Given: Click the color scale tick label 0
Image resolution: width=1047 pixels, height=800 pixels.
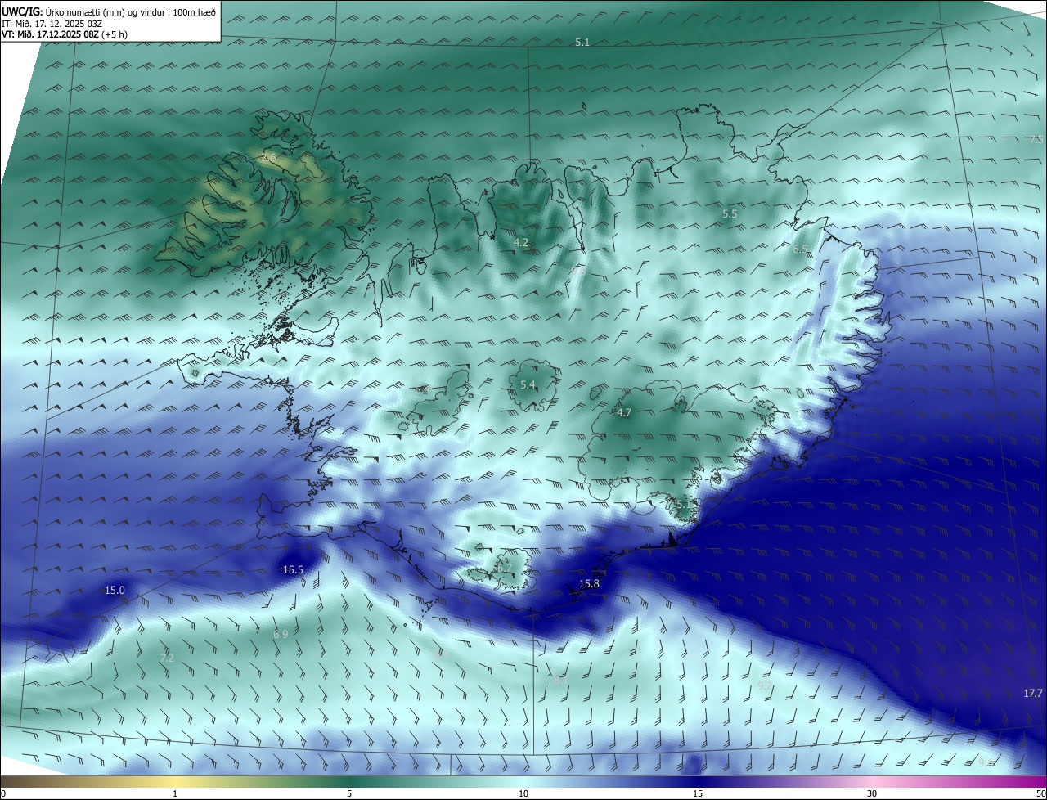Looking at the screenshot, I should (3, 793).
